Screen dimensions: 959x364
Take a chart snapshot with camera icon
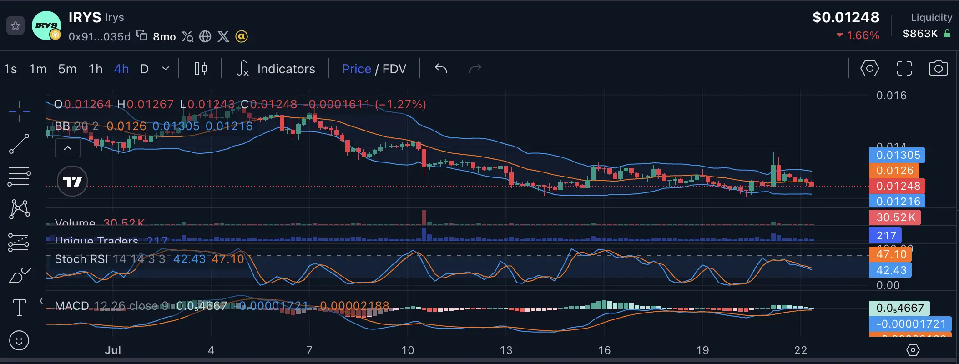938,69
